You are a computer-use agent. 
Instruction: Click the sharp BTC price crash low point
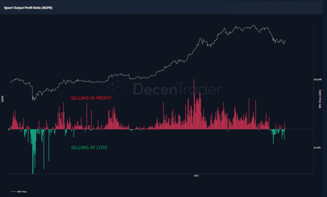click(x=33, y=100)
